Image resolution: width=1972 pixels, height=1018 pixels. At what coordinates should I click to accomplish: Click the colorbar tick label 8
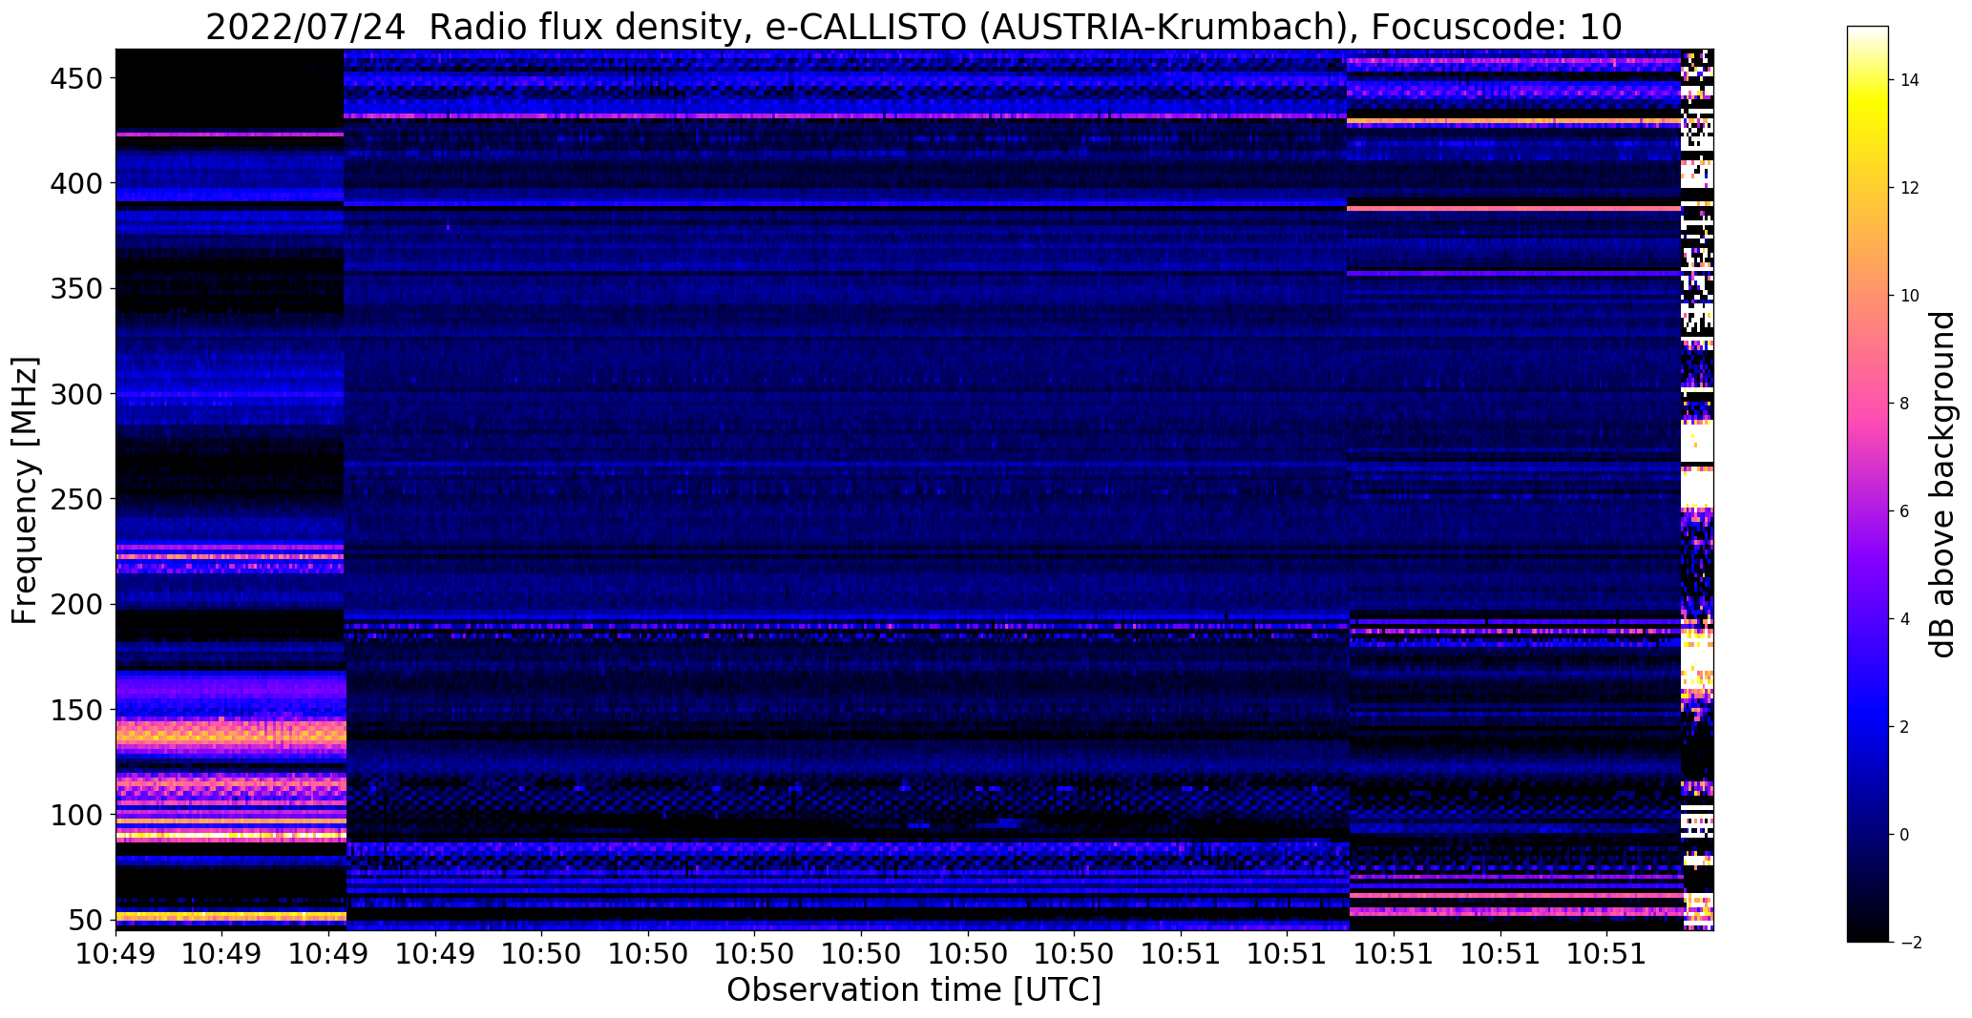coord(1904,404)
